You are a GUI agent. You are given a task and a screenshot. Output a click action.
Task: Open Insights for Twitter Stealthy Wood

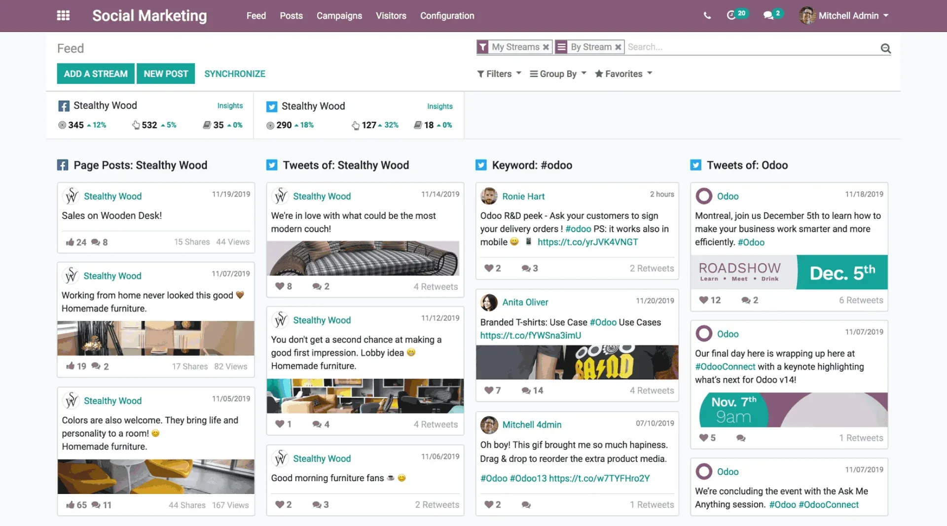pyautogui.click(x=439, y=106)
